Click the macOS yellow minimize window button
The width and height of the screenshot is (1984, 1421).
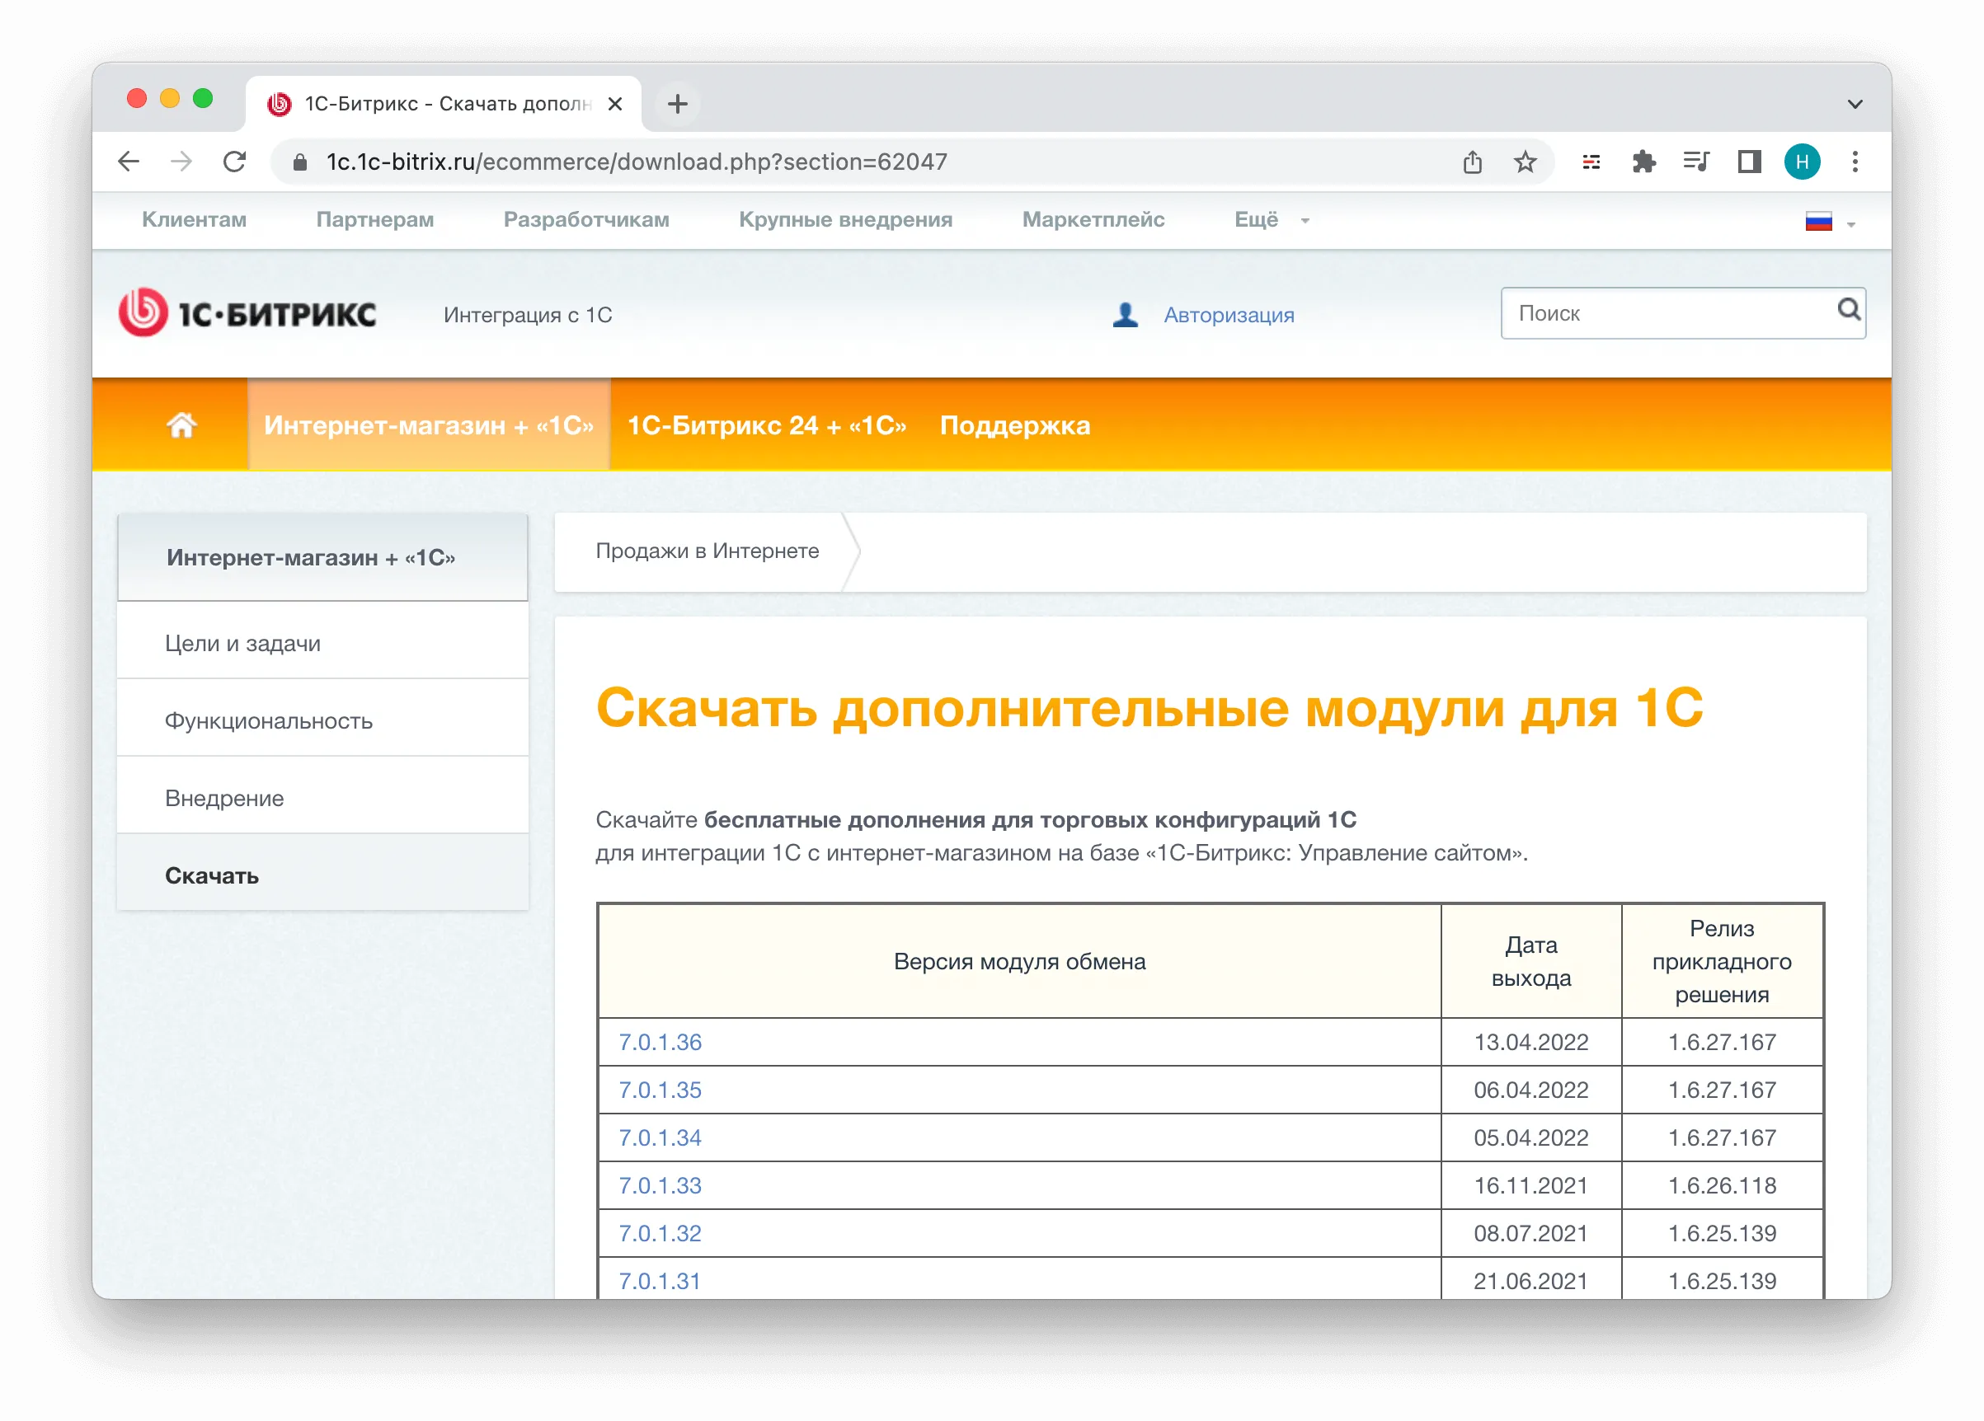pyautogui.click(x=170, y=98)
